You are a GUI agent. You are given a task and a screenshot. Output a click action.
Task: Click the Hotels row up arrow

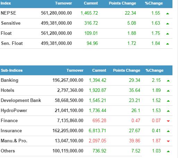coord(168,91)
